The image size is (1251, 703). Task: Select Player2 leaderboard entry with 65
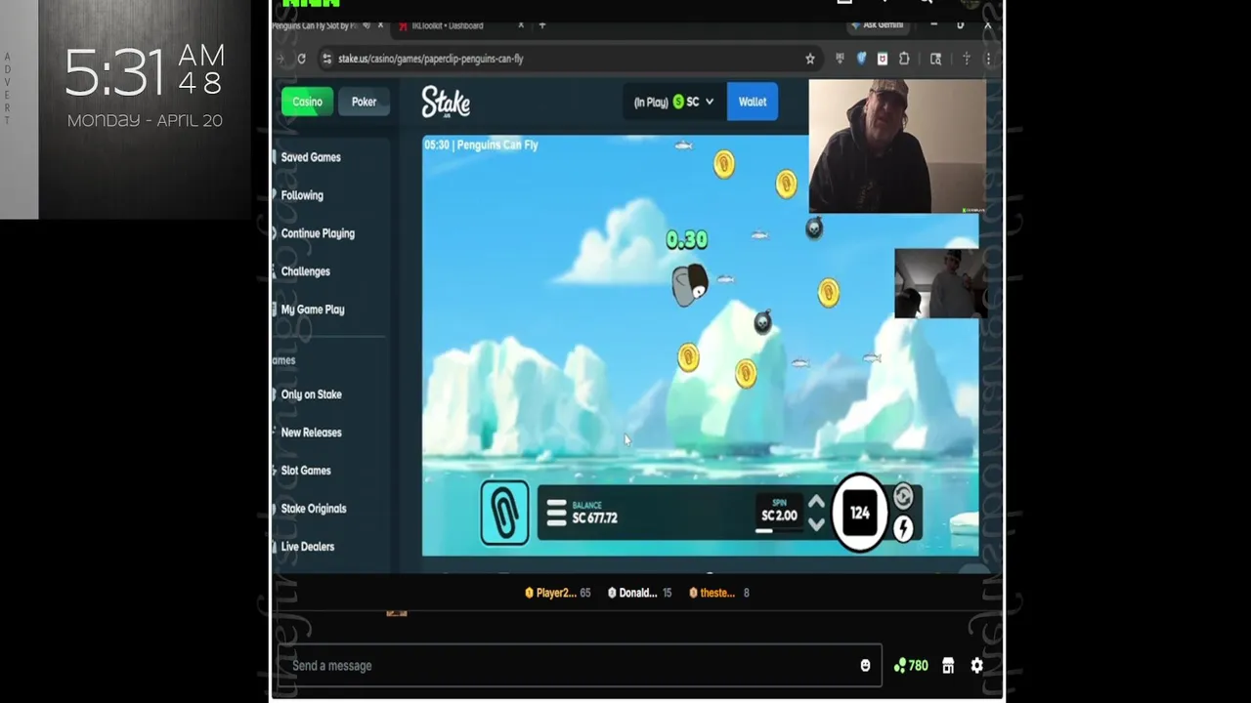[558, 593]
